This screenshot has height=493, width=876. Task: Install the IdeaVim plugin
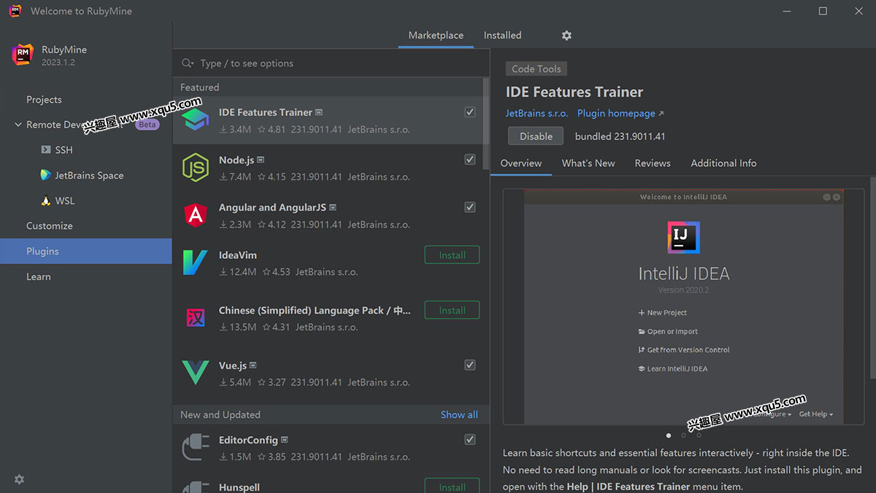[452, 255]
